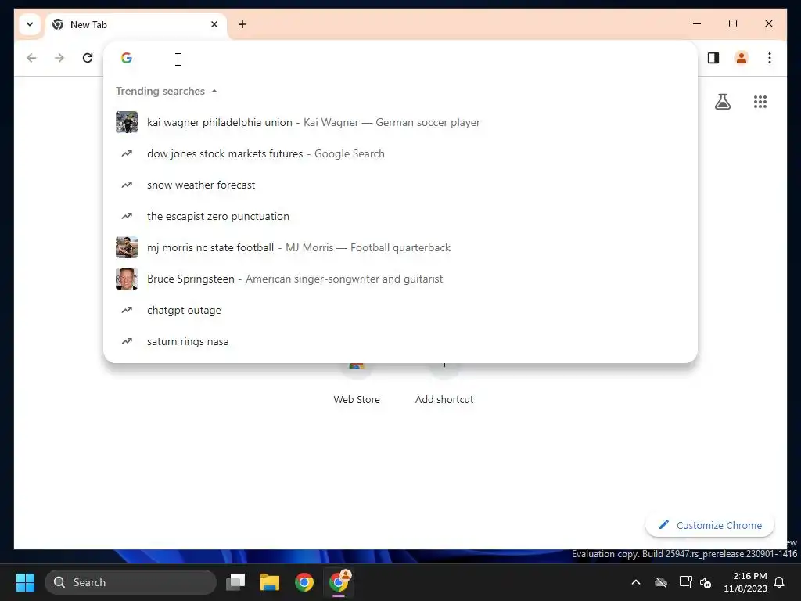Select dow jones stock markets futures suggestion

tap(400, 154)
